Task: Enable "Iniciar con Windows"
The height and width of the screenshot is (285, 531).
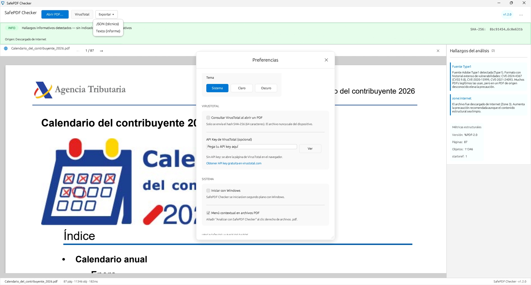Action: (208, 191)
